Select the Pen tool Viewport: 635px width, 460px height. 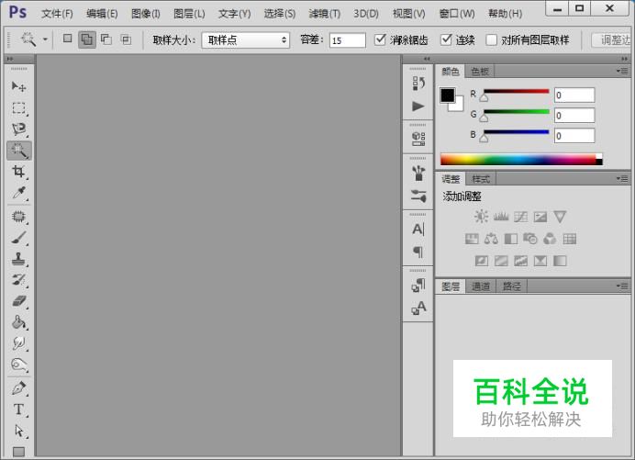pyautogui.click(x=18, y=388)
